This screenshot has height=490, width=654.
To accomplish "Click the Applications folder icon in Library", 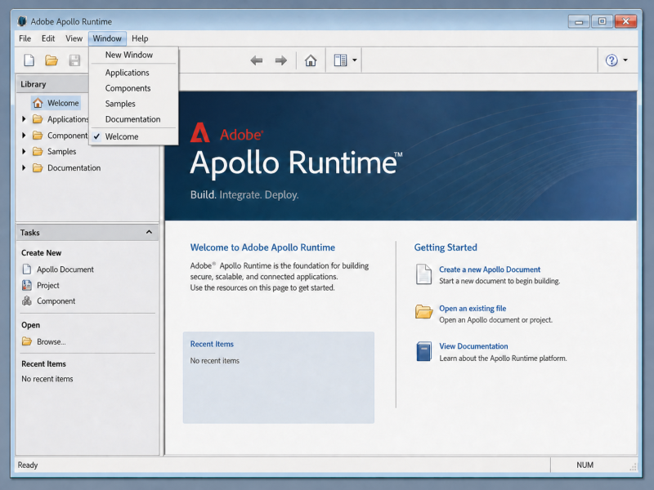I will [x=38, y=119].
